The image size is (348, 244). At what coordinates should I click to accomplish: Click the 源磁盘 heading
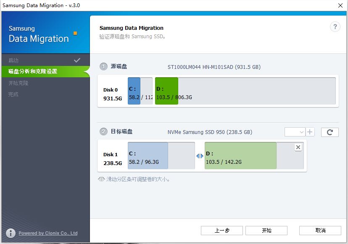[x=119, y=66]
